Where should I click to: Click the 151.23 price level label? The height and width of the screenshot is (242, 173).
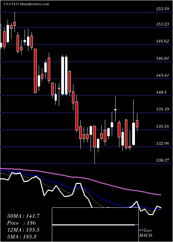(x=162, y=24)
